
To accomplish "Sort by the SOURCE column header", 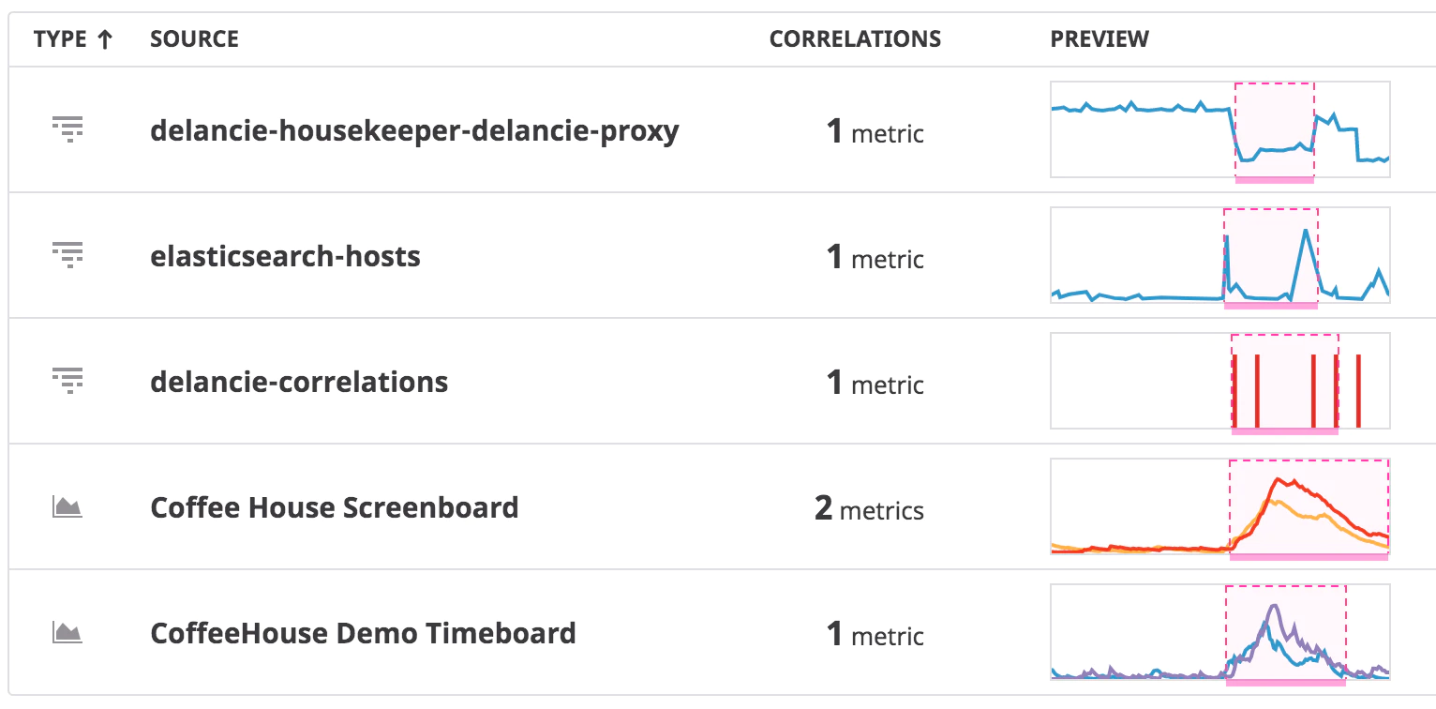I will point(194,38).
